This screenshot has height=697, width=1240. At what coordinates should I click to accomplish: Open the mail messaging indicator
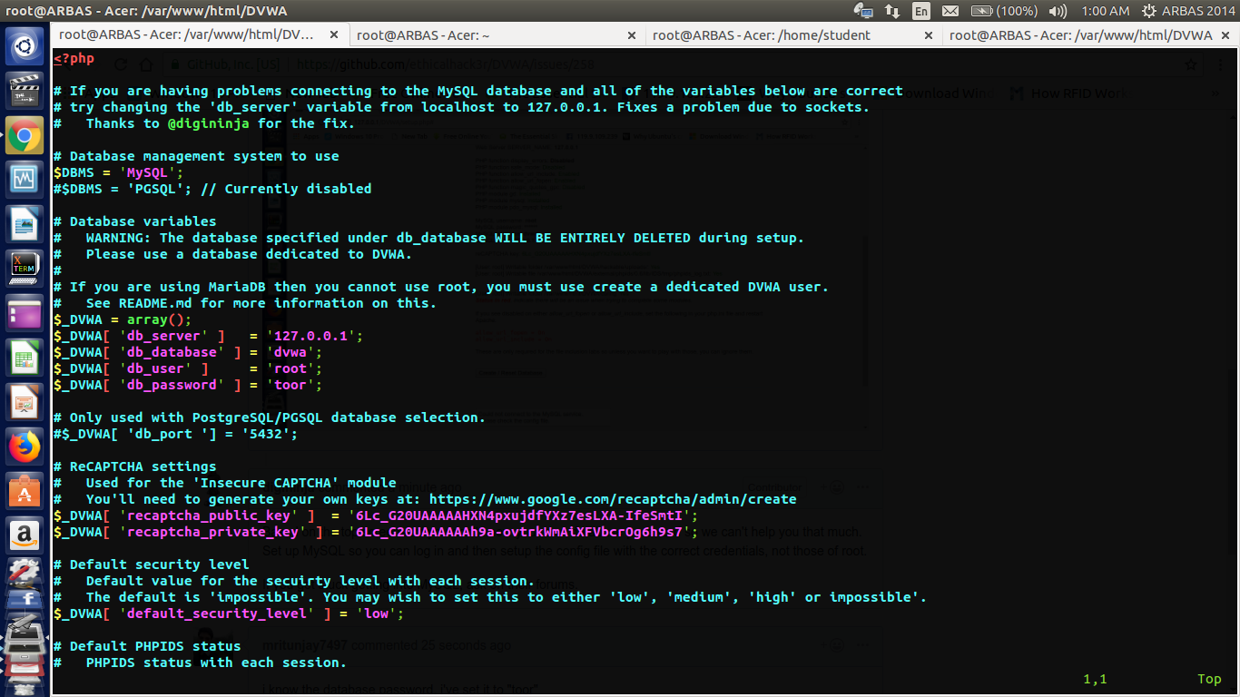[x=950, y=11]
